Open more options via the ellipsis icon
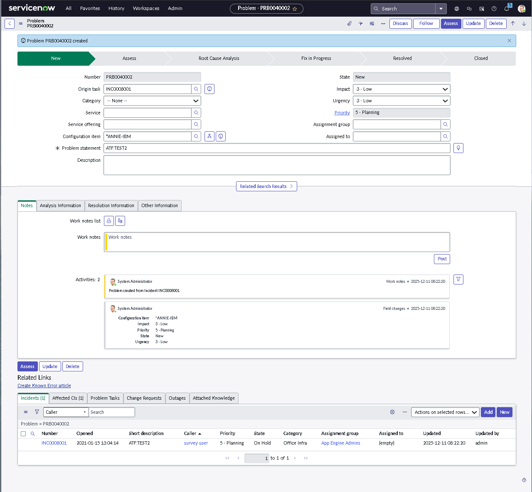Screen dimensions: 532x492 [383, 24]
